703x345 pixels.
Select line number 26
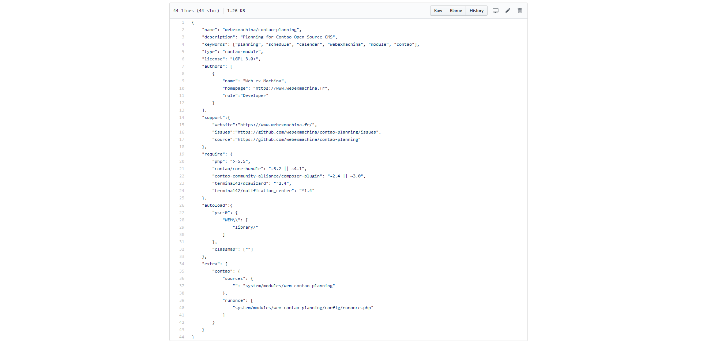182,205
